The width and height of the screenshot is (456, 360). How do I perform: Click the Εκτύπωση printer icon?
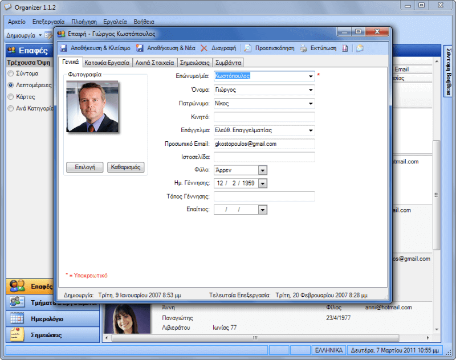(304, 48)
